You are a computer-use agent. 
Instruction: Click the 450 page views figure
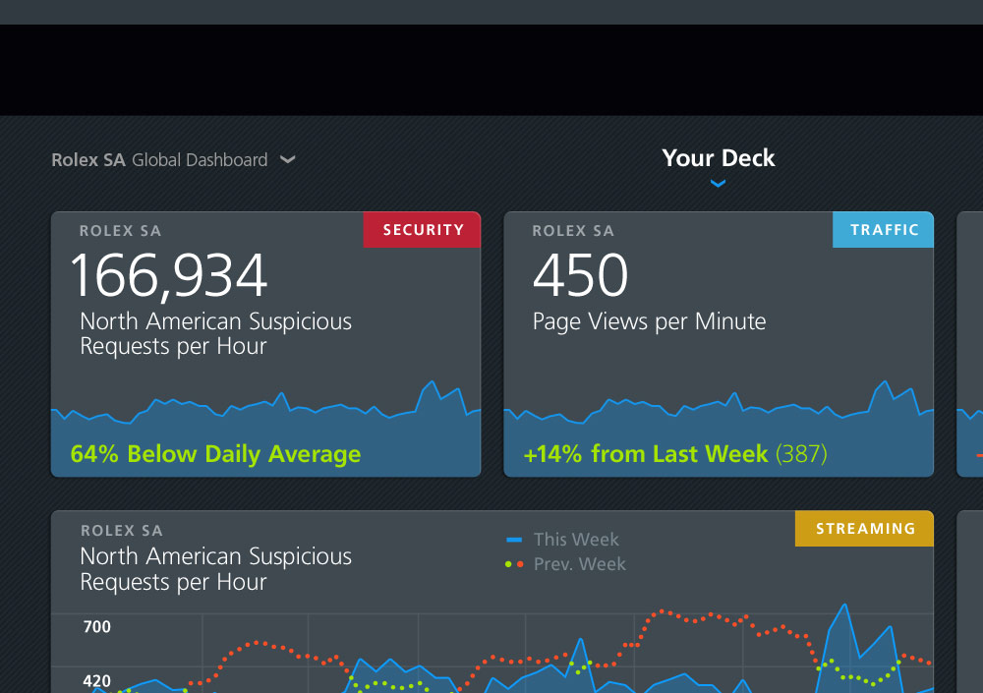click(x=580, y=276)
